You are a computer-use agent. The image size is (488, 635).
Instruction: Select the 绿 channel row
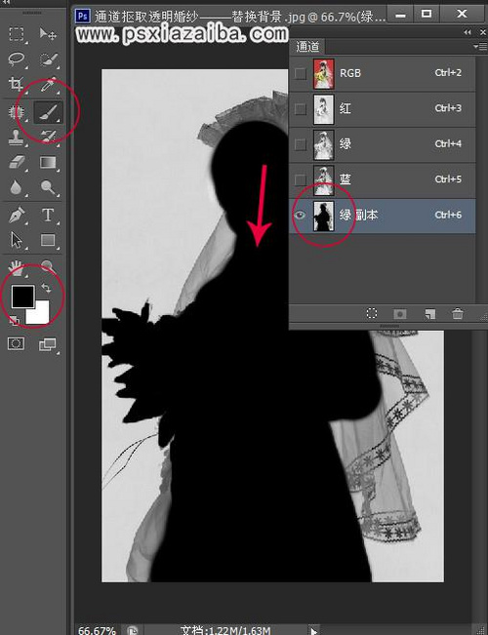[x=383, y=143]
